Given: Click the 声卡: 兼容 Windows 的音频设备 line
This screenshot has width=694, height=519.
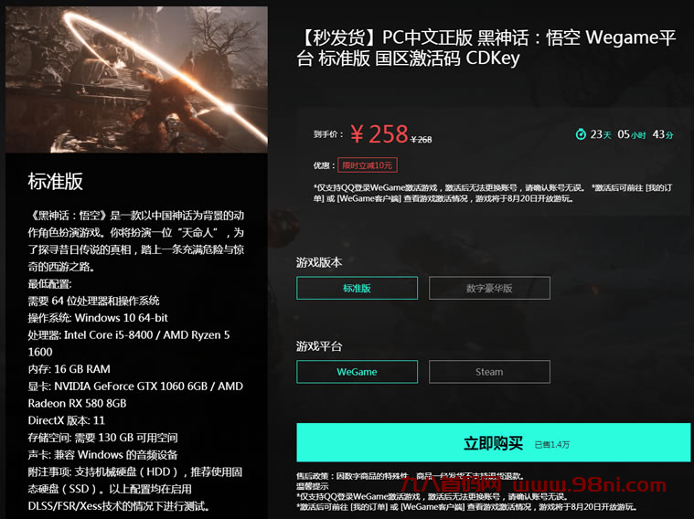Looking at the screenshot, I should pos(102,455).
